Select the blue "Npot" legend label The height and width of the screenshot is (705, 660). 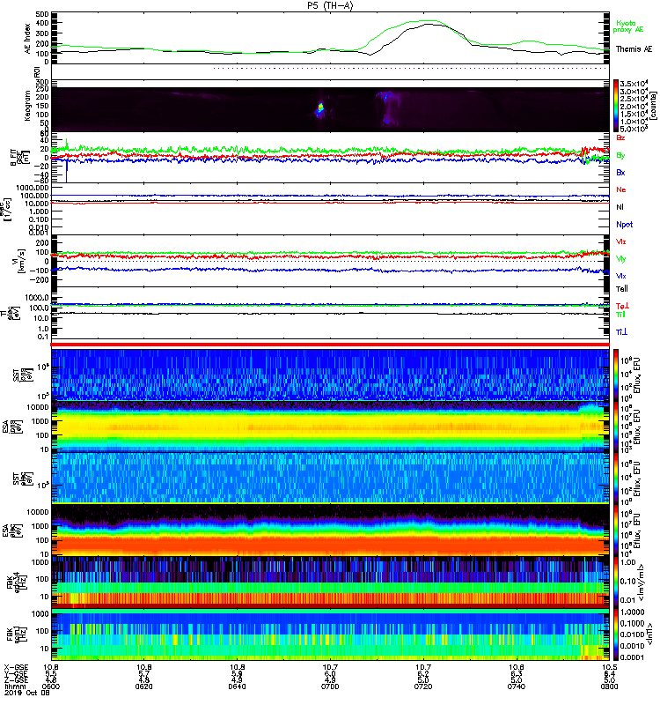[x=625, y=225]
